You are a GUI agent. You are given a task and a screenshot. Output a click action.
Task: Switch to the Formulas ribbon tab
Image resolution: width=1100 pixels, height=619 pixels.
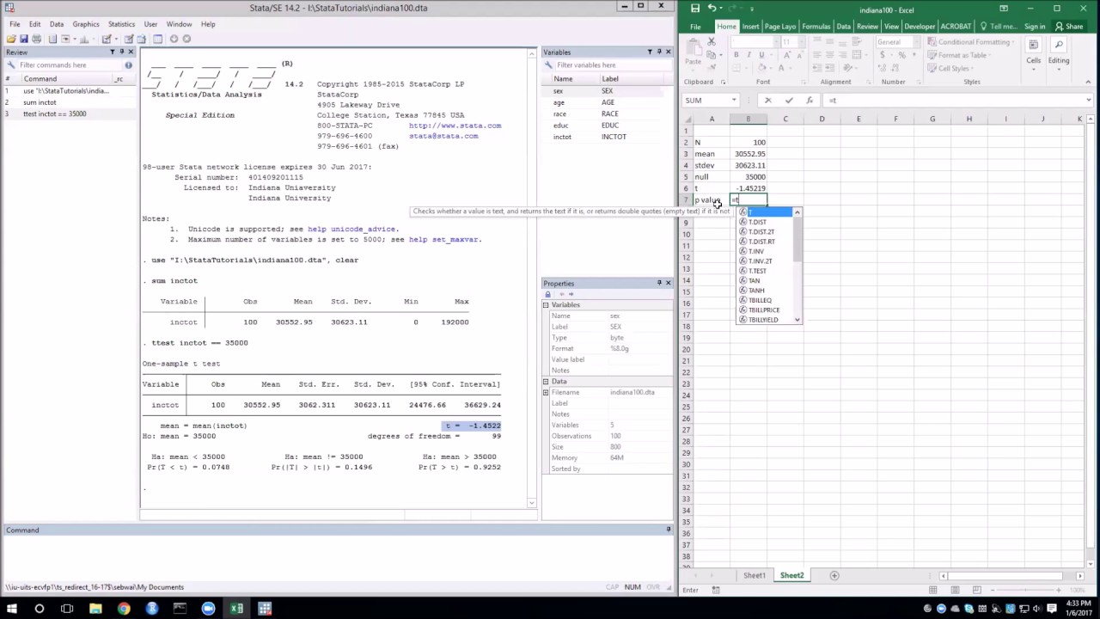tap(816, 27)
